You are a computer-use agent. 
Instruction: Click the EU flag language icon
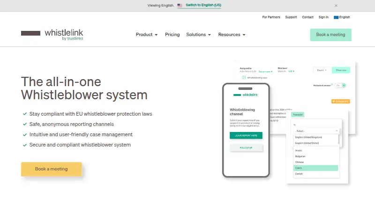click(x=336, y=17)
